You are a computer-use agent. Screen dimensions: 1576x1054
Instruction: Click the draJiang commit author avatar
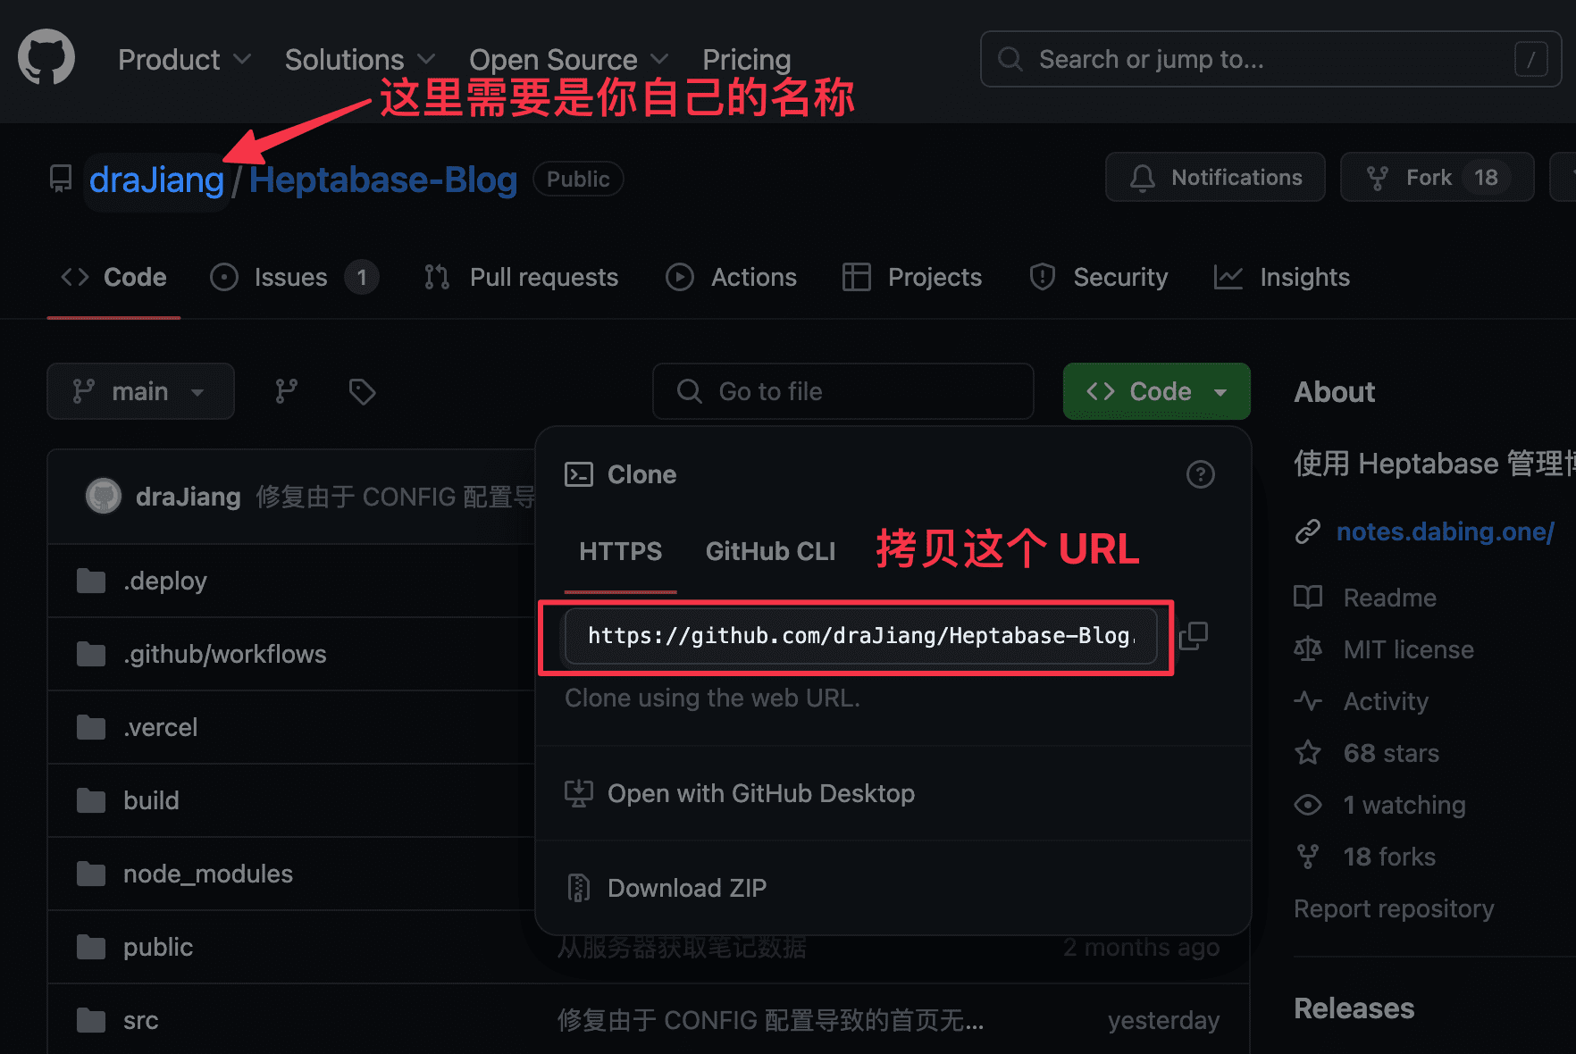104,497
